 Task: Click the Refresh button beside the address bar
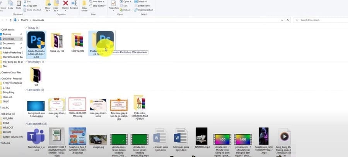click(x=288, y=20)
